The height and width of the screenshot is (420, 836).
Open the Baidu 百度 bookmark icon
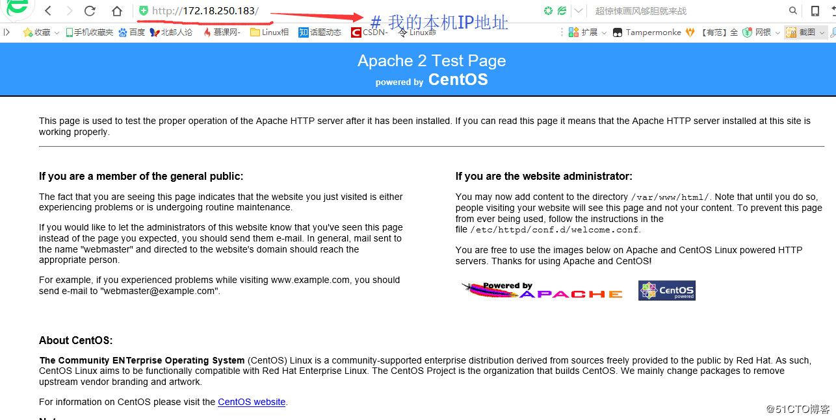point(122,32)
